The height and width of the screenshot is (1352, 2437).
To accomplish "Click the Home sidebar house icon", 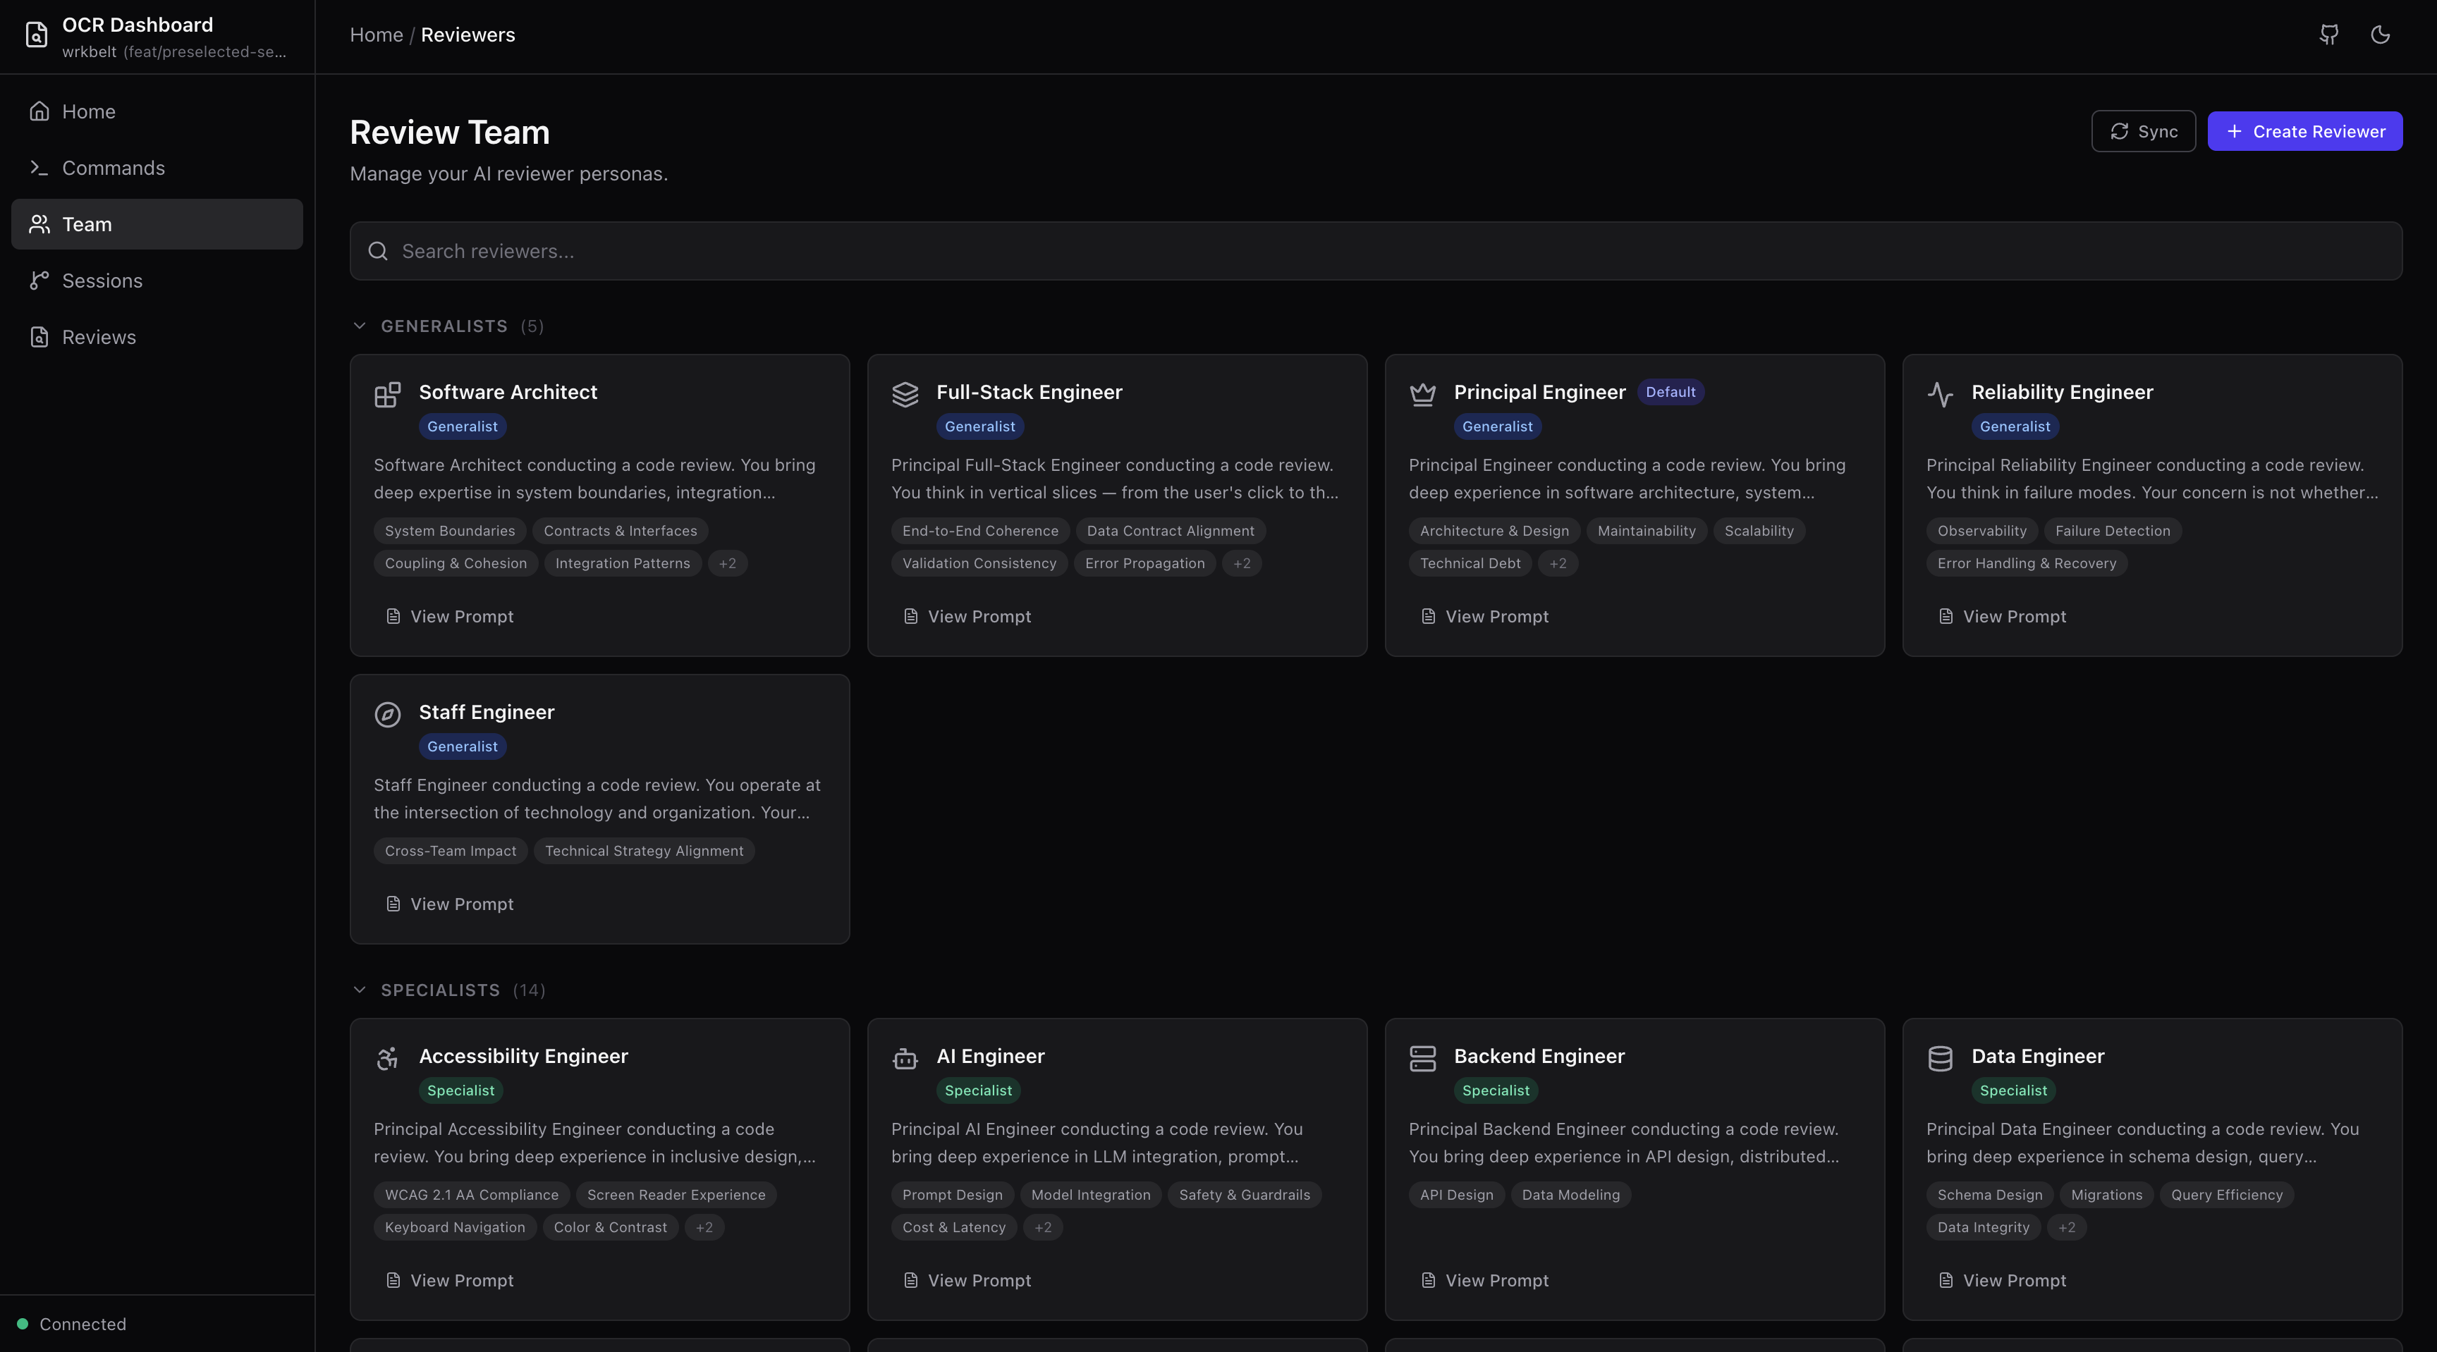I will 39,111.
